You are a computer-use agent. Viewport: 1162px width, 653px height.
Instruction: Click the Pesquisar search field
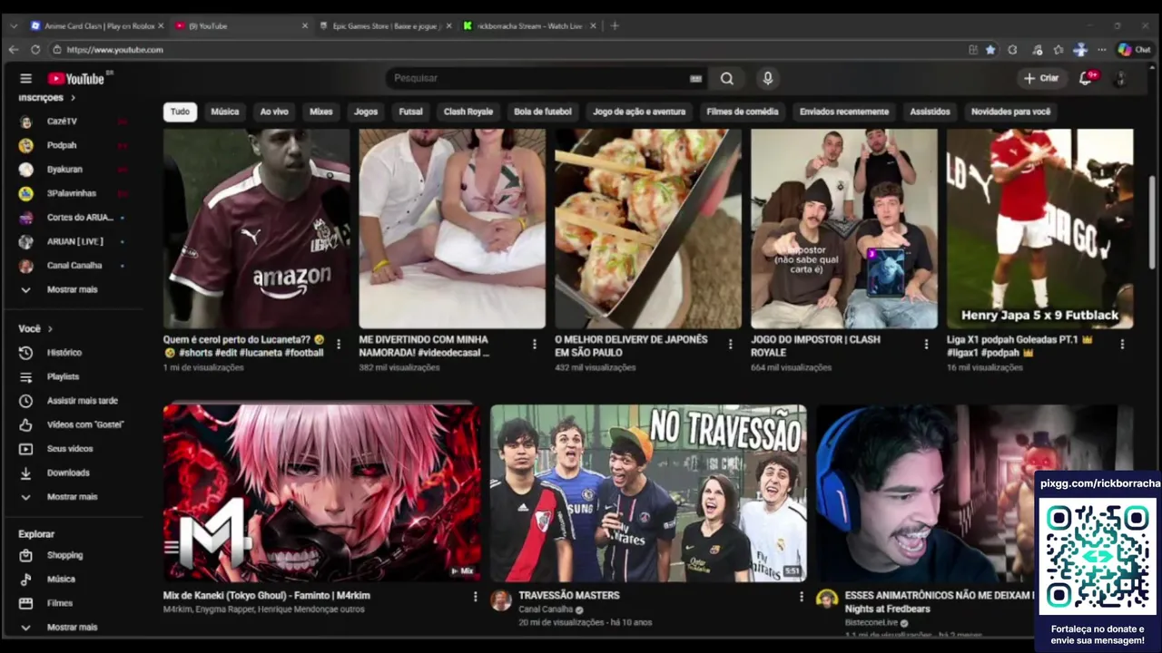pos(545,79)
